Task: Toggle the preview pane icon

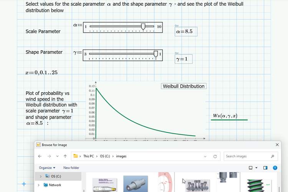Action: click(x=265, y=168)
